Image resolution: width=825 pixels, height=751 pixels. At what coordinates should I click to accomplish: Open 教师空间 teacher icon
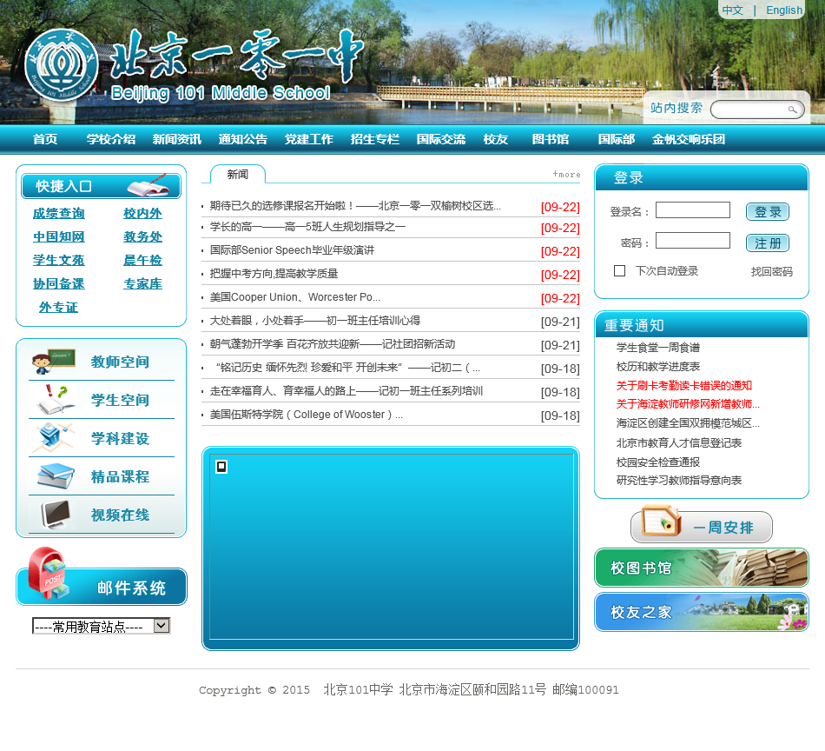pyautogui.click(x=53, y=362)
